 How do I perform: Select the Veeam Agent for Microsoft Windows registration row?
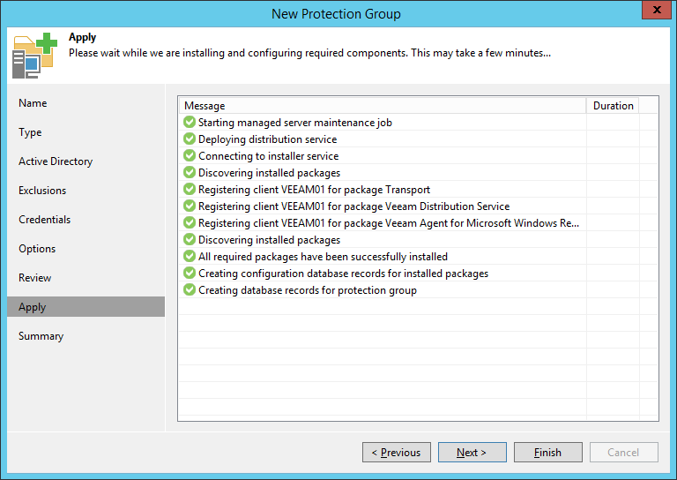(x=388, y=223)
